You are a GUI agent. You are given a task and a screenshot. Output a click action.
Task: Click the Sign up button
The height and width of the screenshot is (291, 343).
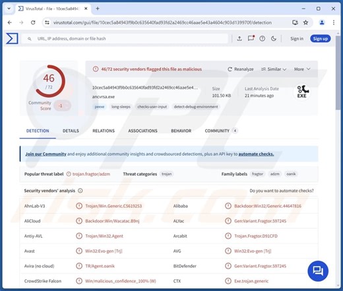coord(321,39)
